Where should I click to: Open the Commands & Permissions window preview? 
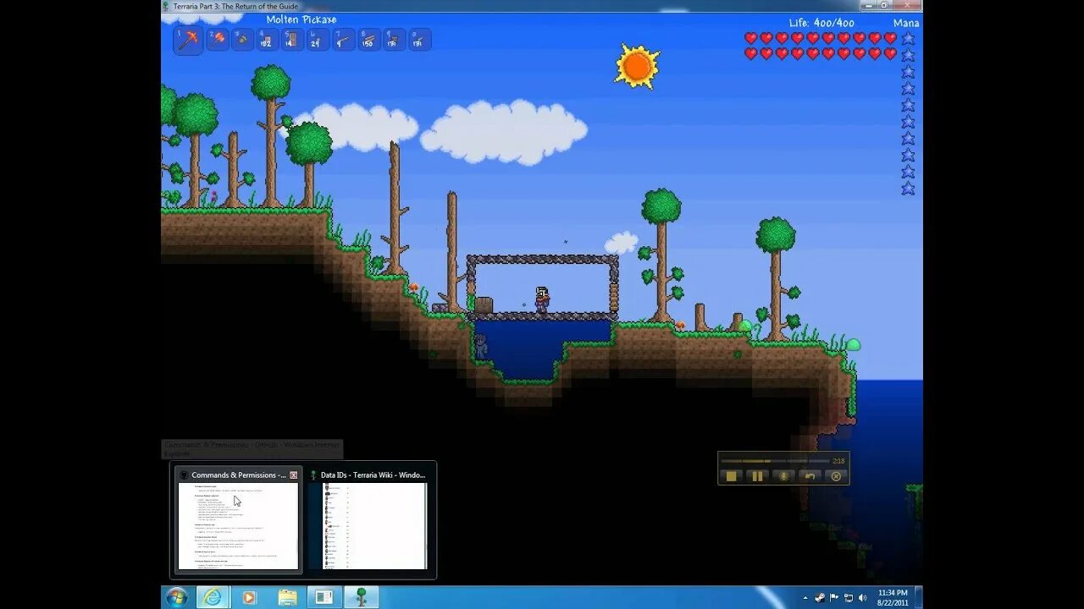pyautogui.click(x=238, y=520)
